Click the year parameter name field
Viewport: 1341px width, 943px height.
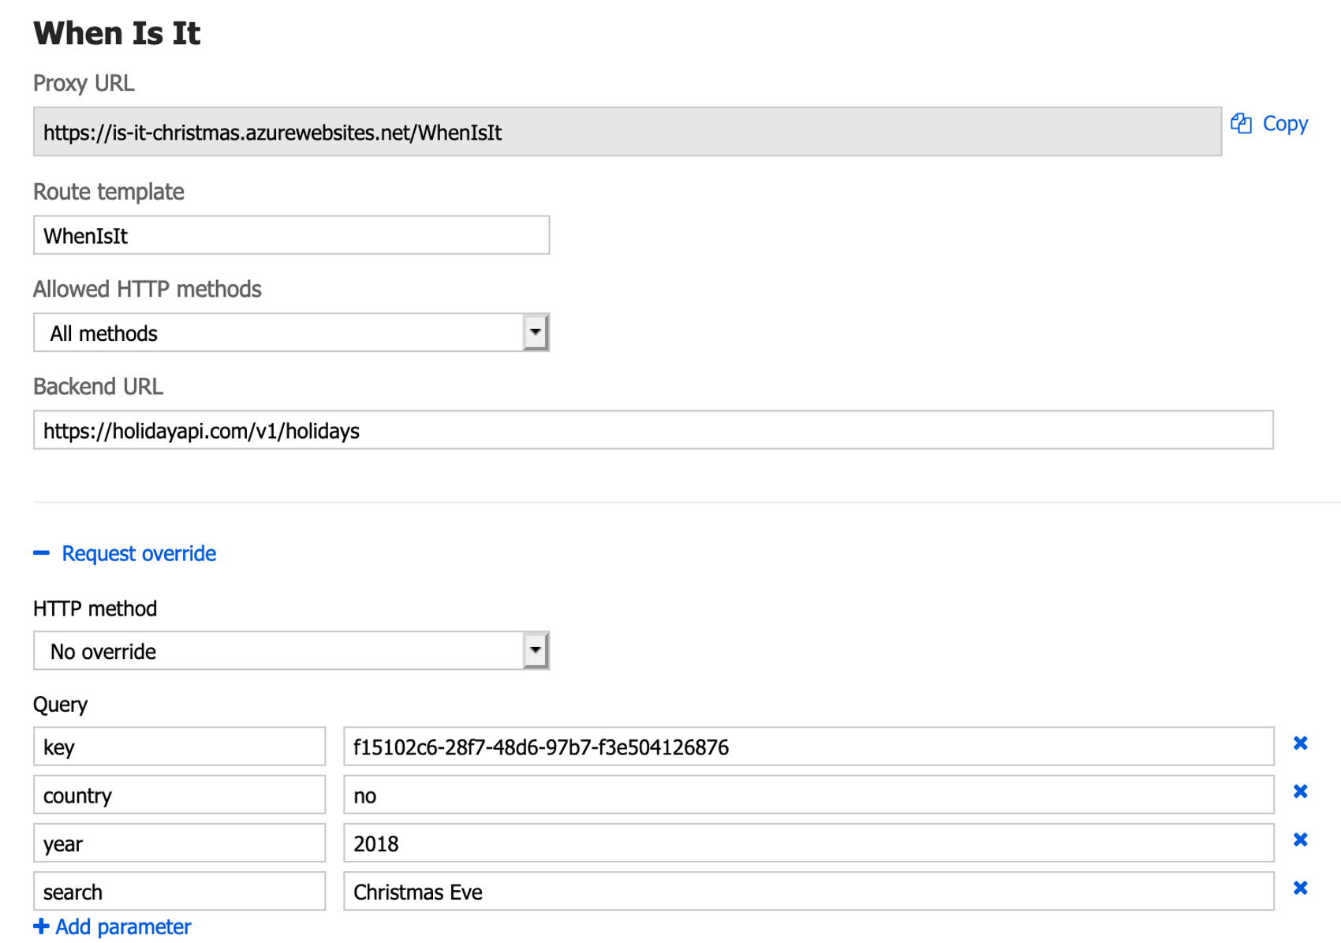coord(179,843)
